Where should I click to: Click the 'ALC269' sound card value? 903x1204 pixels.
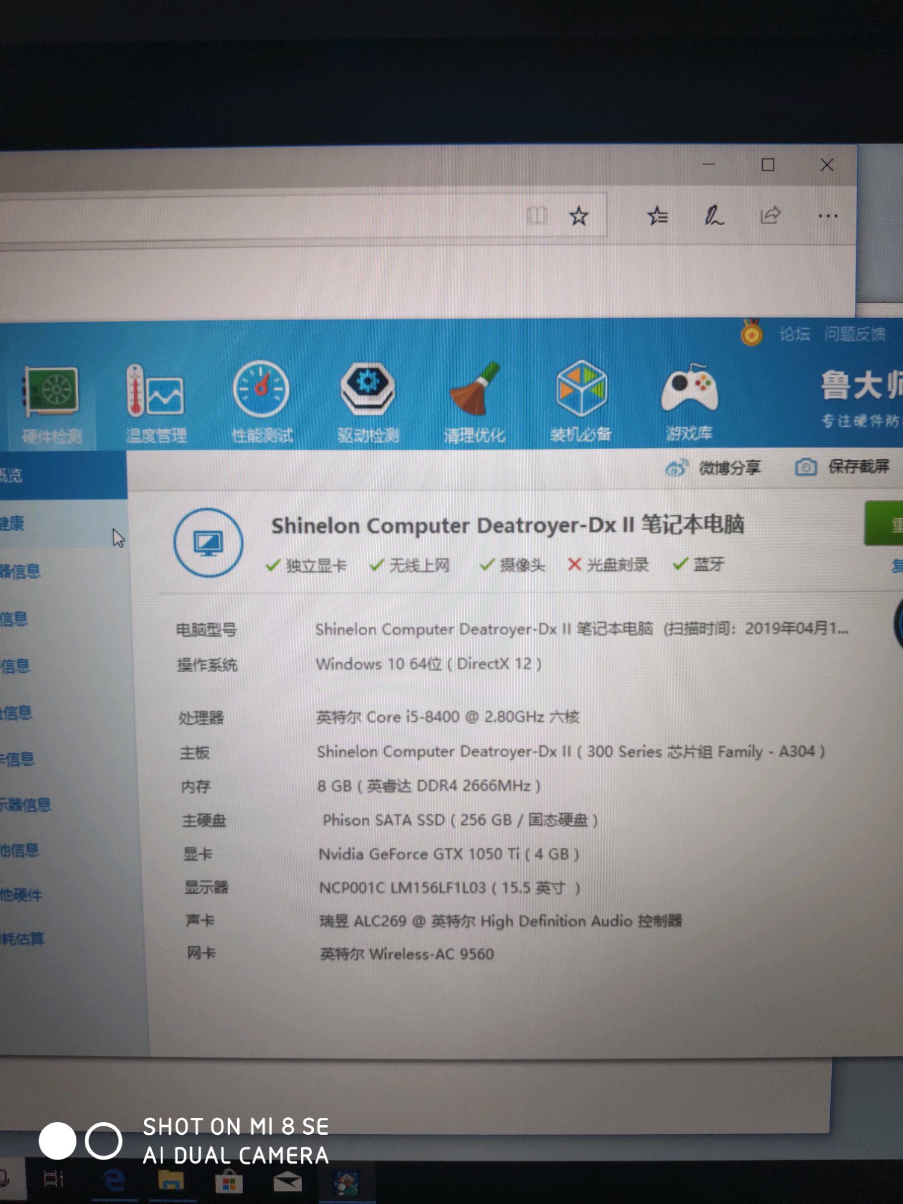click(501, 921)
